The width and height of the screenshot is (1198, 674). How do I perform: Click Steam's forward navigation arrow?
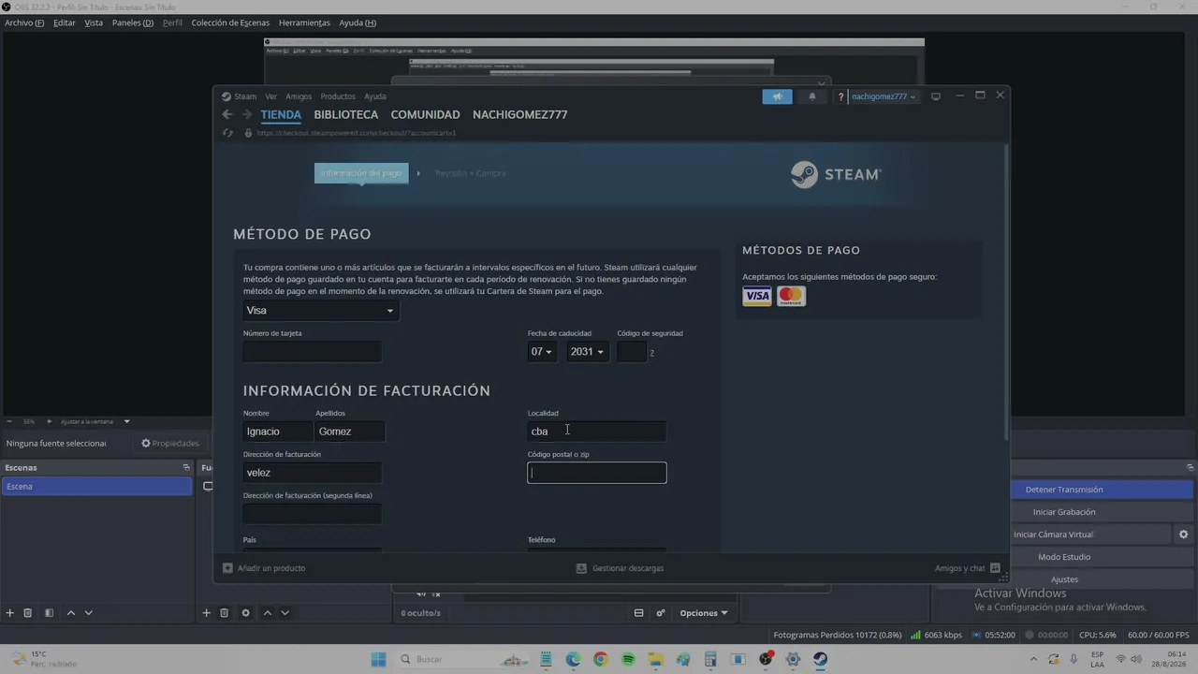pyautogui.click(x=247, y=114)
